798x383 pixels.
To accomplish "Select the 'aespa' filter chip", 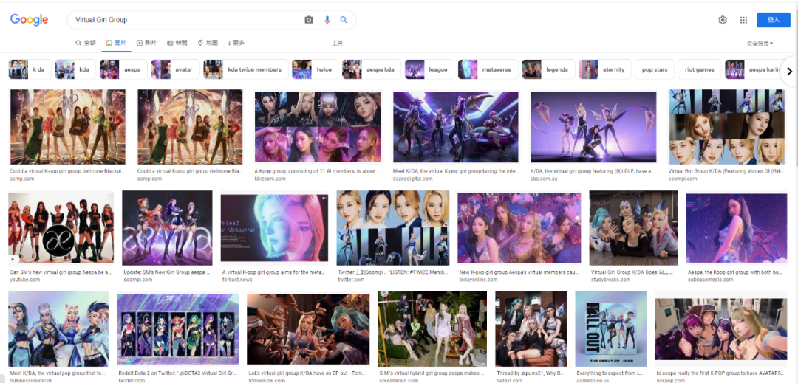I will click(123, 69).
